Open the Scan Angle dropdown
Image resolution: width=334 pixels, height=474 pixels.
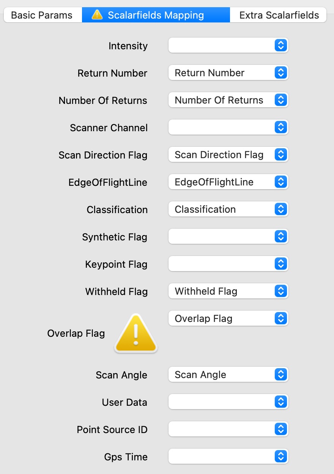tap(228, 375)
